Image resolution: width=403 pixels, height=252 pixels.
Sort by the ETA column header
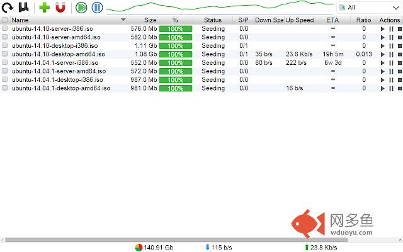(x=332, y=20)
